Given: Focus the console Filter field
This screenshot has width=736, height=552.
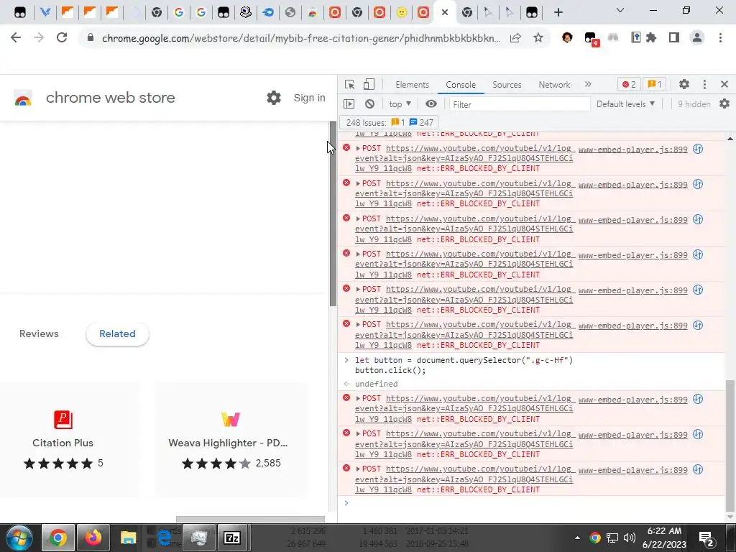Looking at the screenshot, I should tap(519, 104).
